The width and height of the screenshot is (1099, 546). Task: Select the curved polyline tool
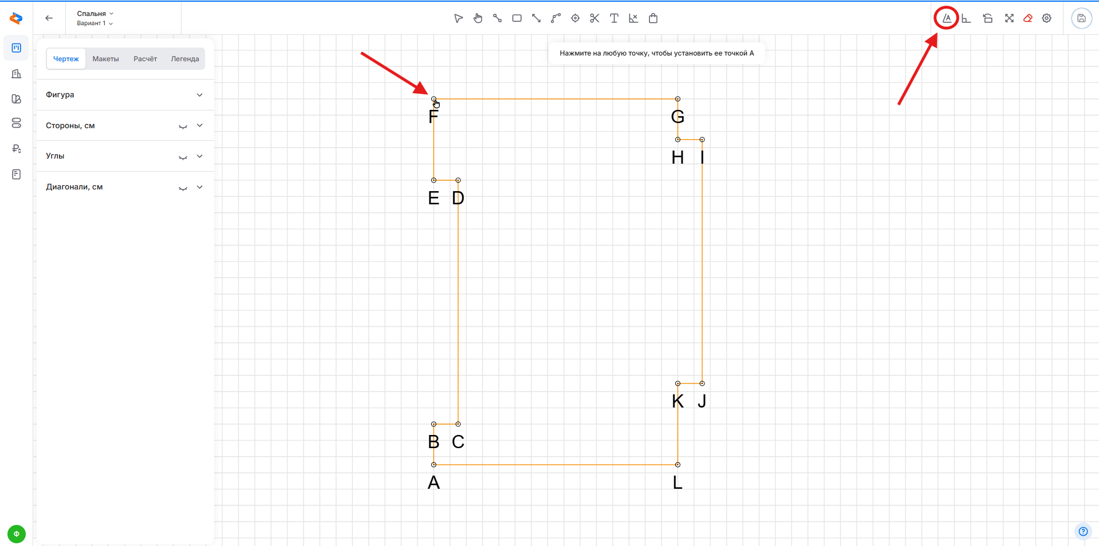(556, 18)
